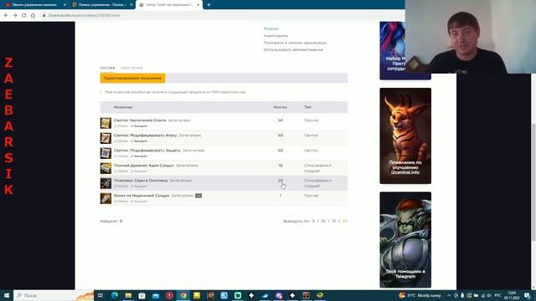The image size is (536, 301).
Task: Close the first browser tab
Action: click(64, 5)
